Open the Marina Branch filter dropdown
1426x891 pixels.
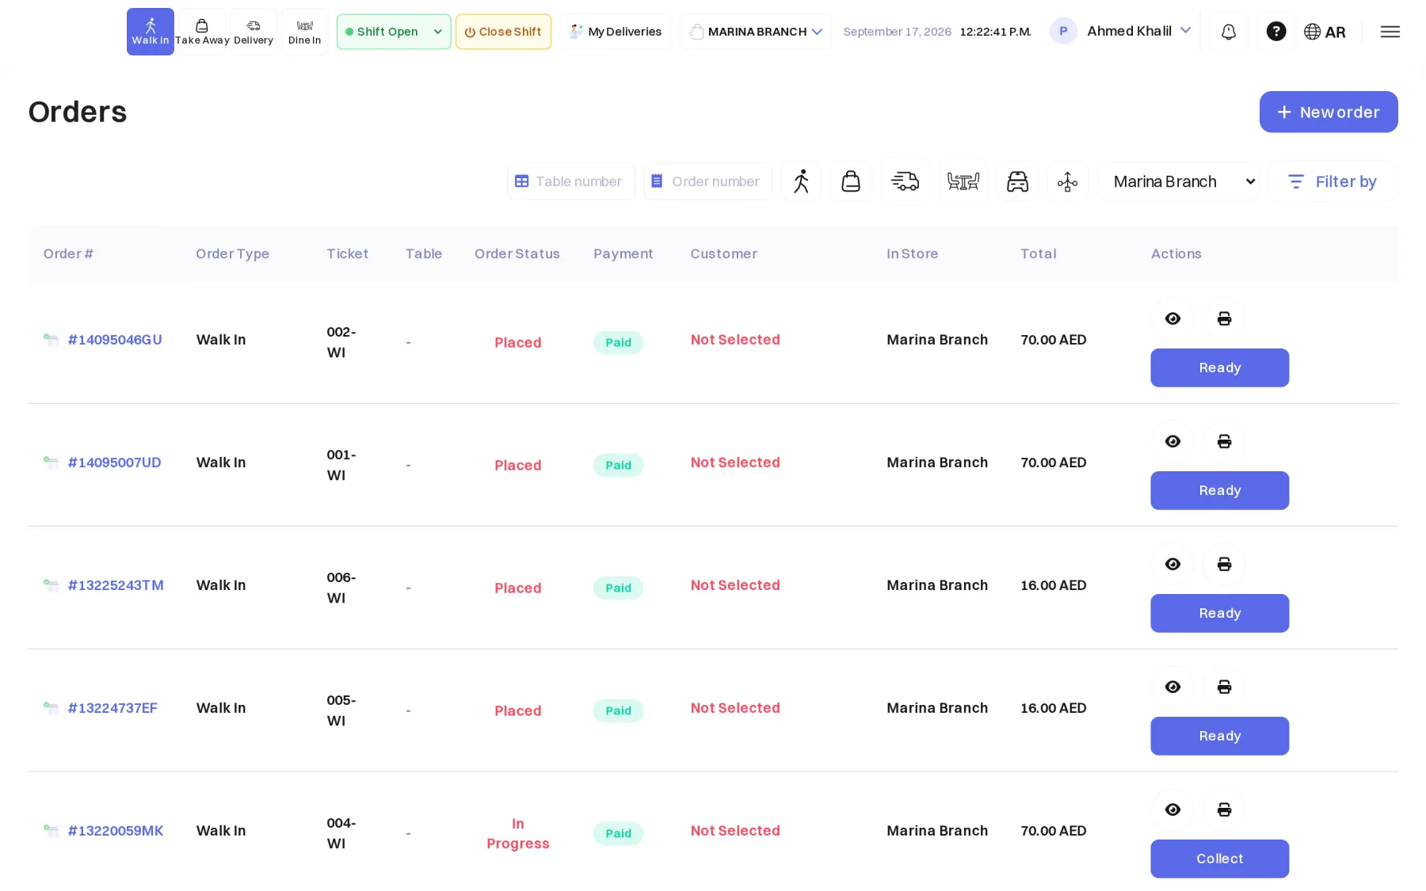tap(1179, 181)
